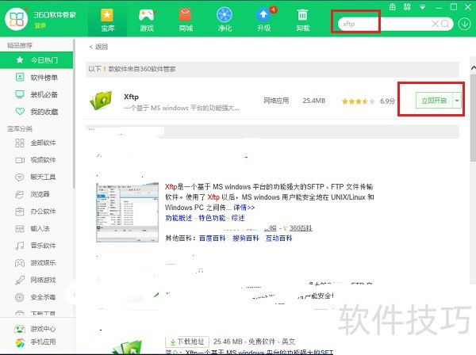Open the 百度百科 link

213,239
